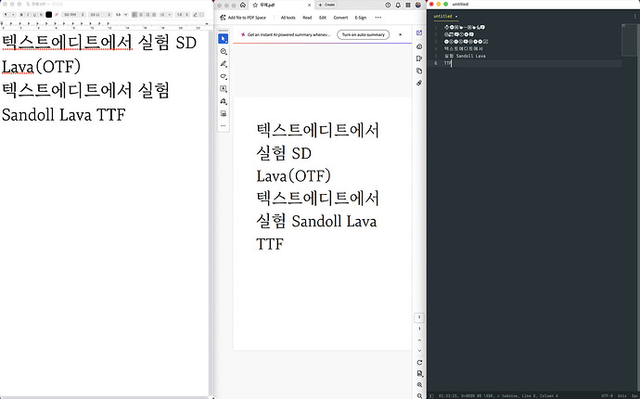The width and height of the screenshot is (640, 399).
Task: Select the highlighter pen tool in Acrobat
Action: [x=224, y=64]
